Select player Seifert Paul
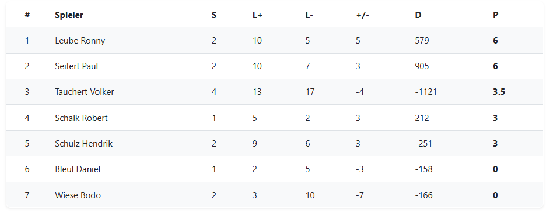 76,66
